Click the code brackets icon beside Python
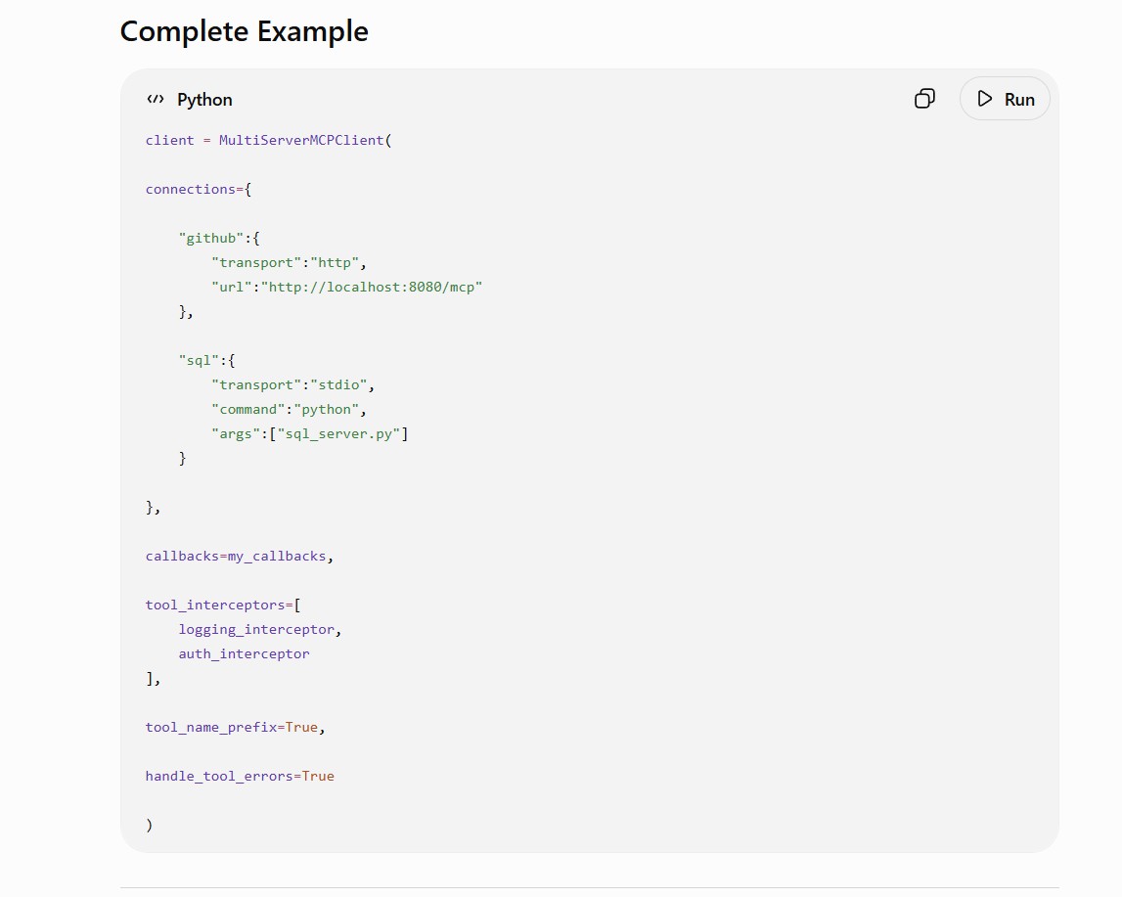1122x897 pixels. point(156,99)
